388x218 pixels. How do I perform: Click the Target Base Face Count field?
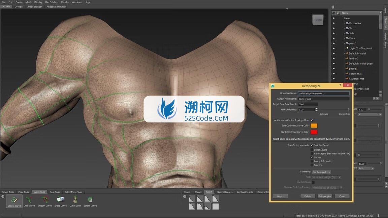(x=308, y=104)
